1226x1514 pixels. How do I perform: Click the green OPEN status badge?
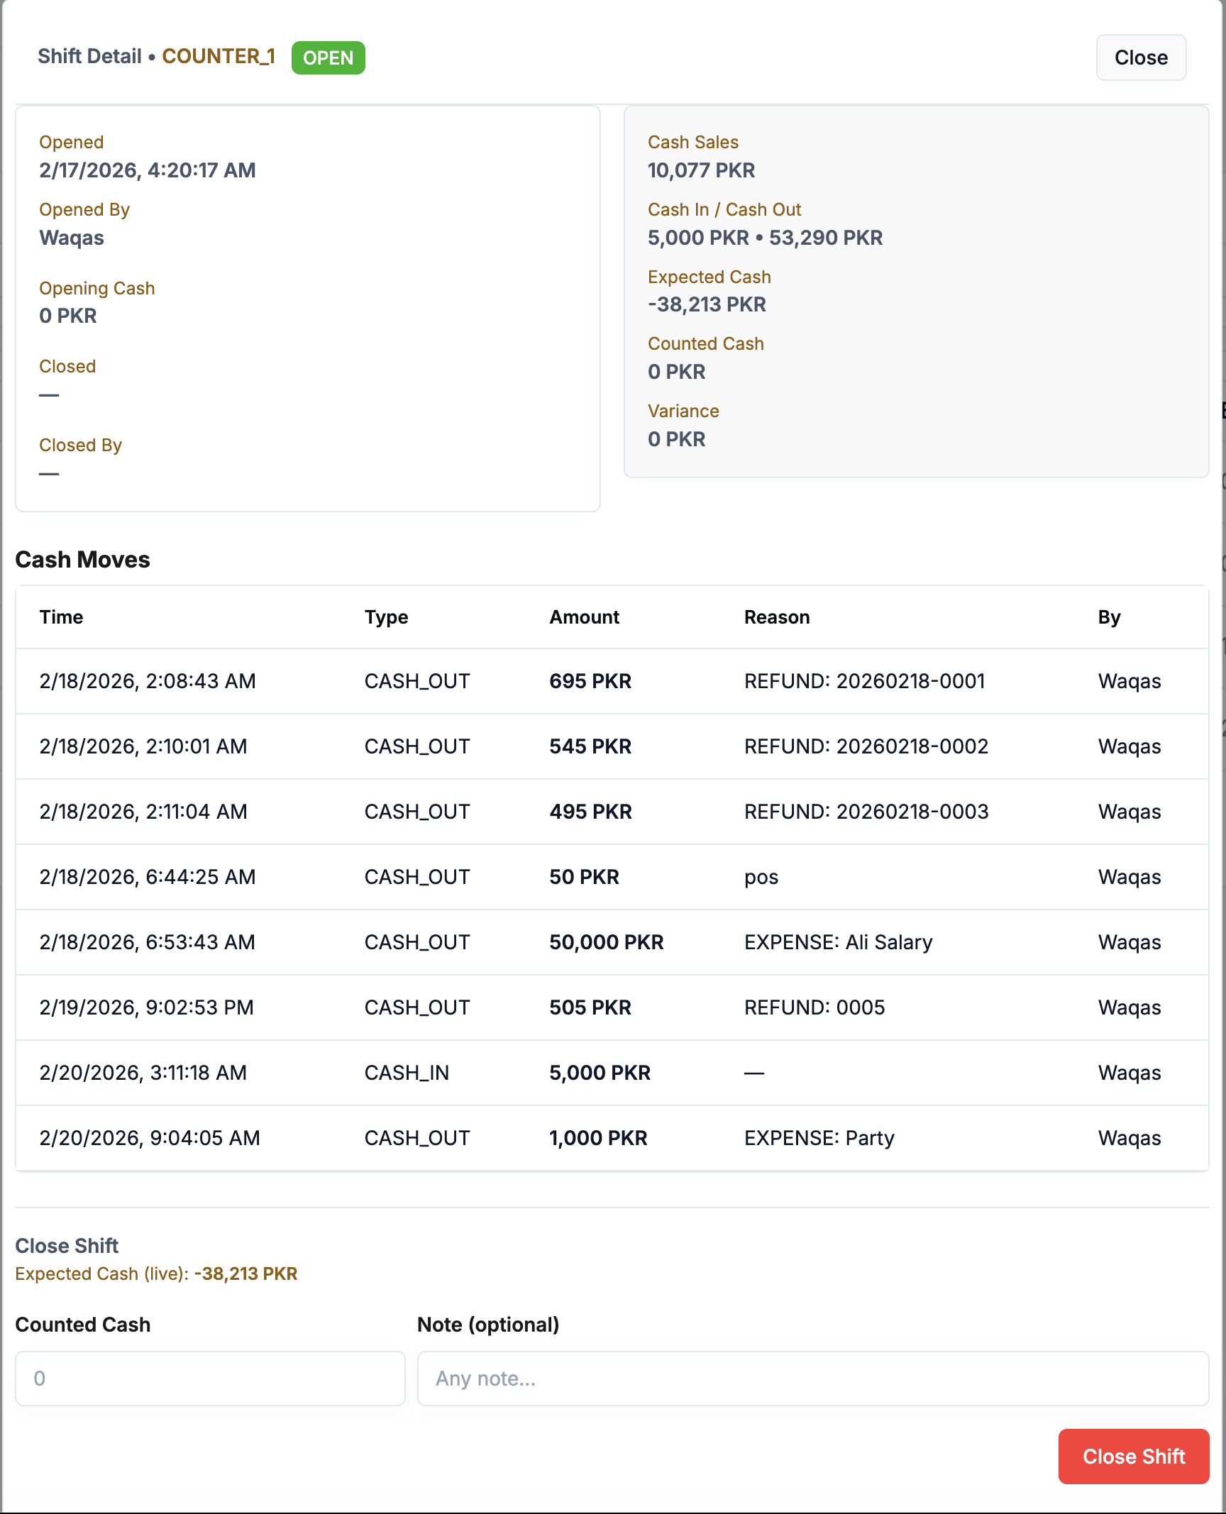[x=328, y=57]
